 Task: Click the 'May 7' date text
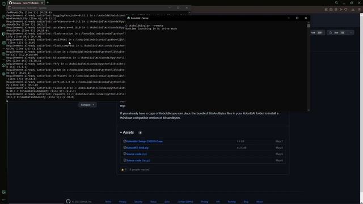tap(279, 141)
